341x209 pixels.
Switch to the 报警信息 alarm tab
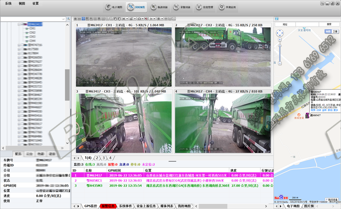coord(108,206)
